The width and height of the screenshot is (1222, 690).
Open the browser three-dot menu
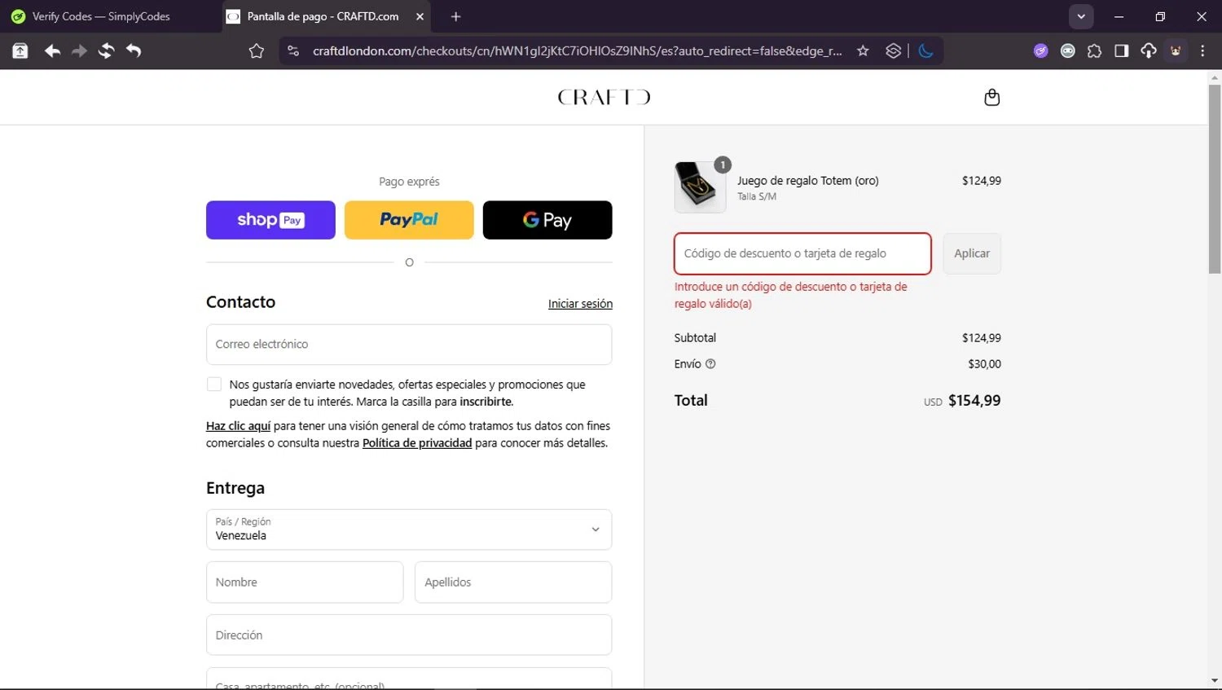[1202, 51]
